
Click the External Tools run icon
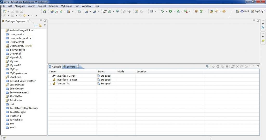click(186, 11)
